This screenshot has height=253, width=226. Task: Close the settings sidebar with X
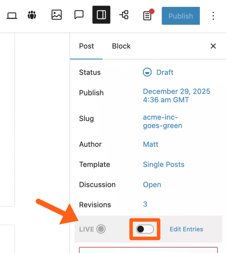pos(213,46)
